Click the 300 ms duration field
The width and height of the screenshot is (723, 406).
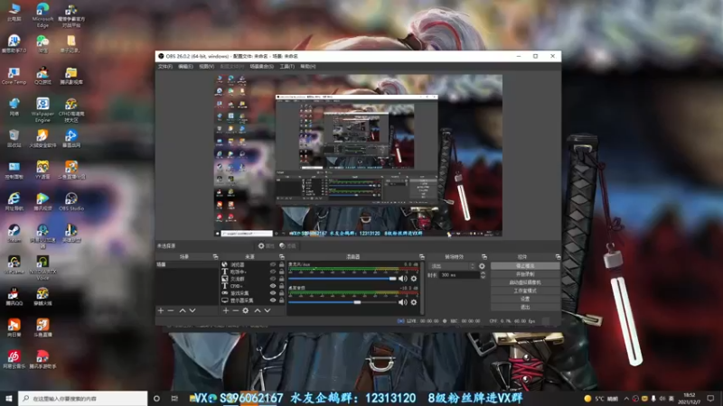[x=459, y=275]
